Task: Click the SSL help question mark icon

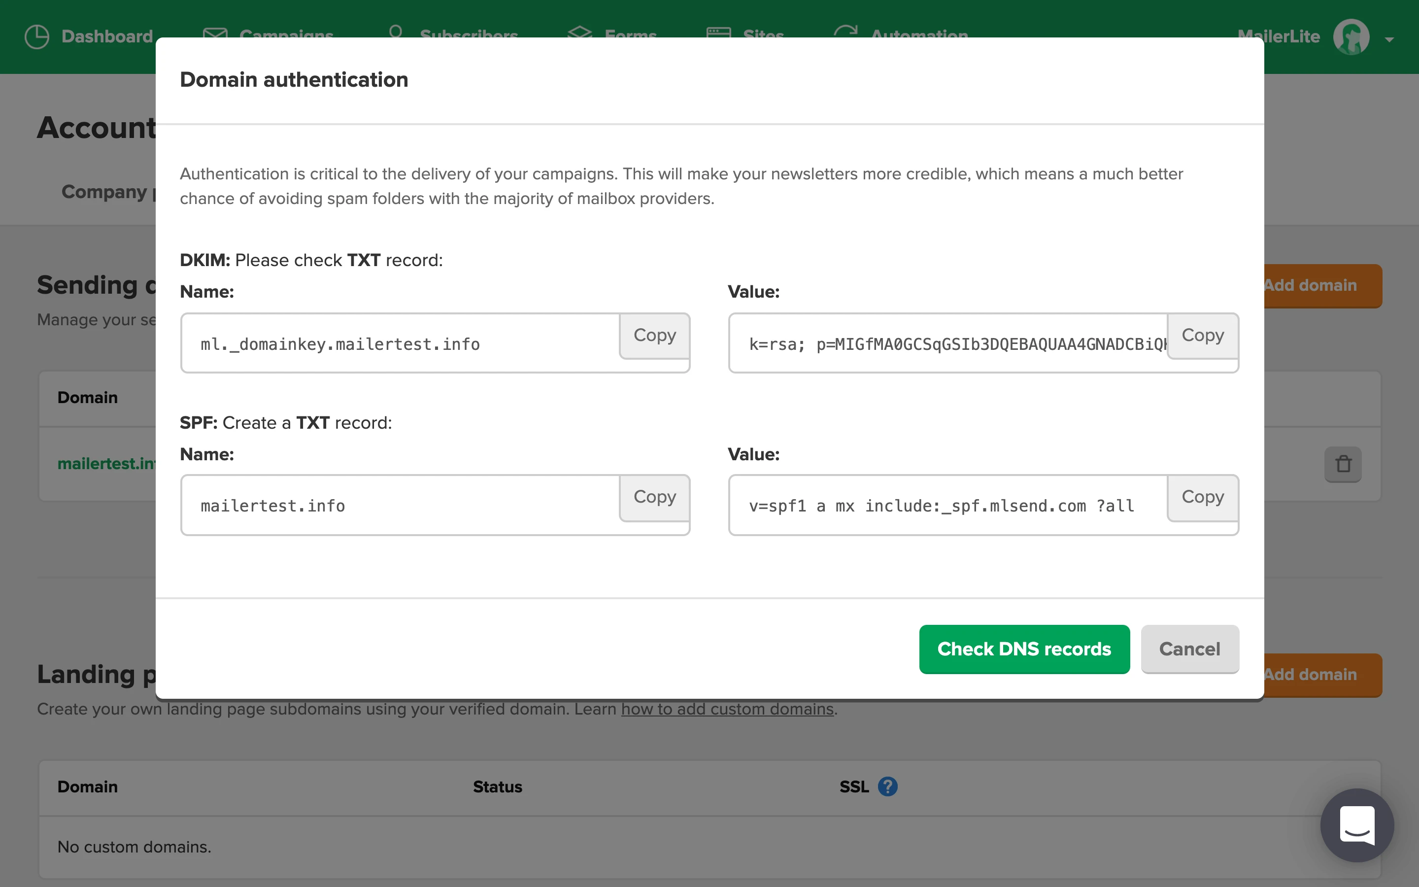Action: pyautogui.click(x=887, y=786)
